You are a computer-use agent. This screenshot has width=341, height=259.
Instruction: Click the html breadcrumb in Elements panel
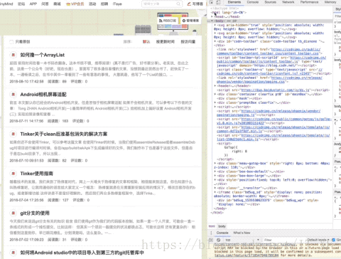tap(212, 226)
